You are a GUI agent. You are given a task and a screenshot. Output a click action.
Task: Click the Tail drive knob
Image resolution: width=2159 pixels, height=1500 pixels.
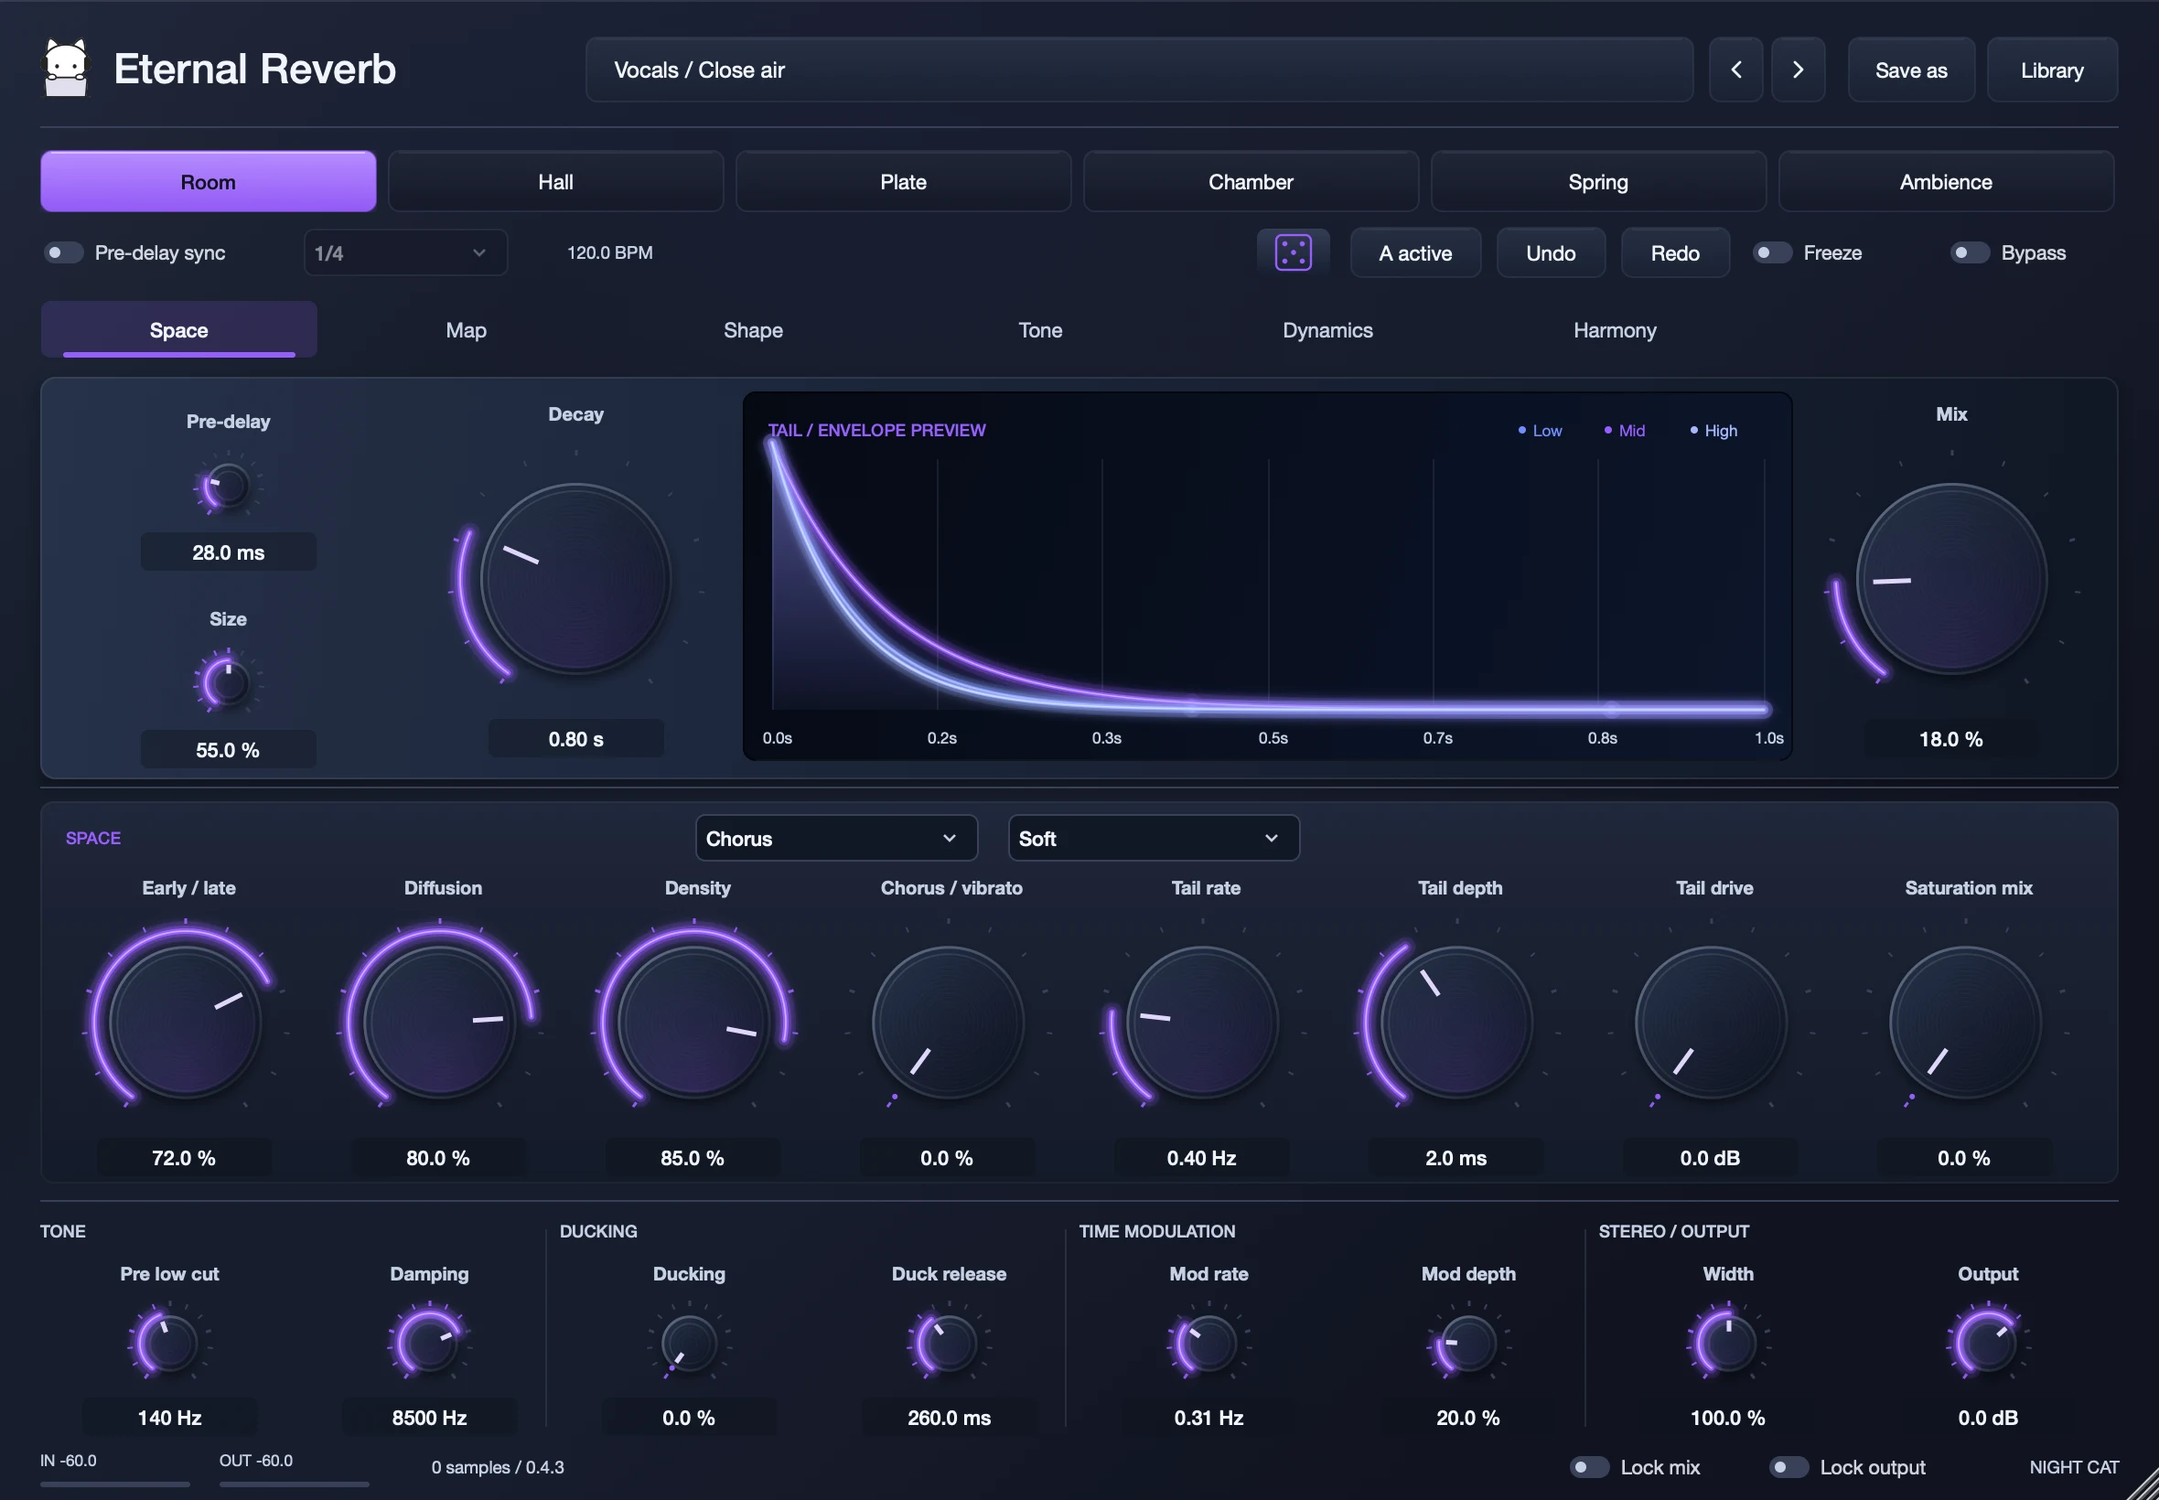(x=1711, y=1021)
